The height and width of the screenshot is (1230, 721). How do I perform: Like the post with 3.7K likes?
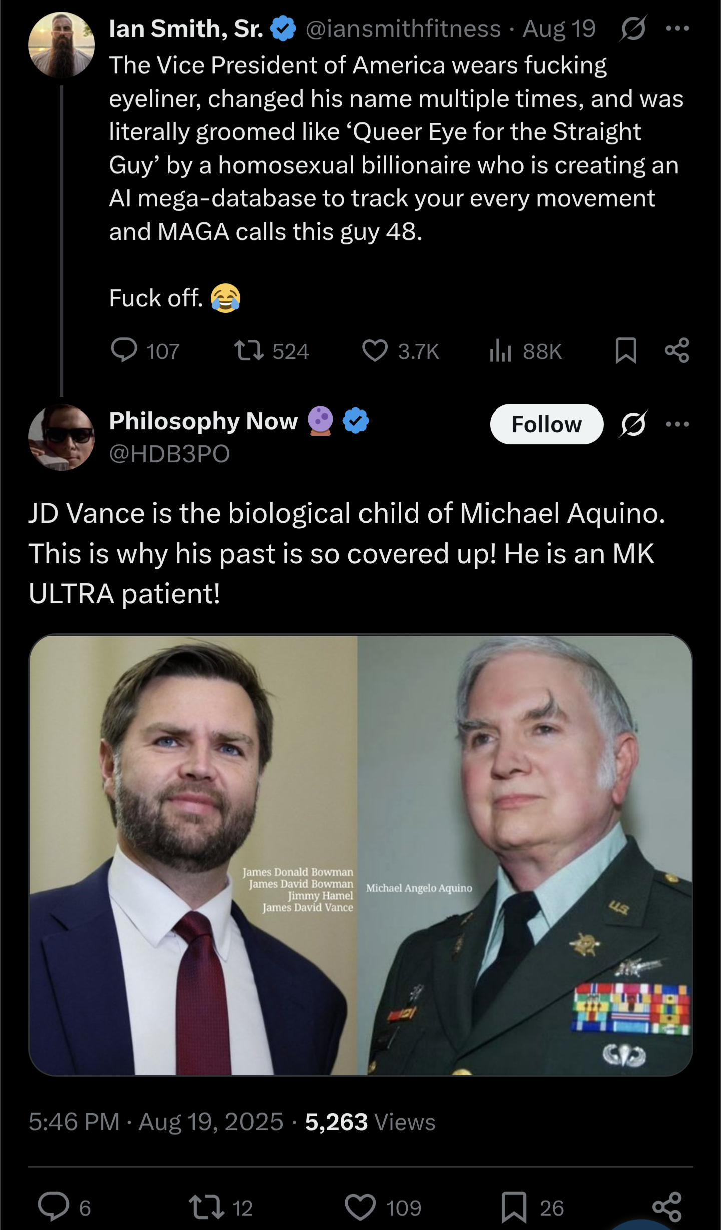click(x=375, y=350)
